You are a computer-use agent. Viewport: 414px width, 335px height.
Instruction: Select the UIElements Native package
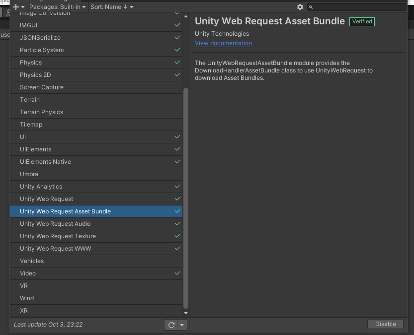[x=96, y=162]
